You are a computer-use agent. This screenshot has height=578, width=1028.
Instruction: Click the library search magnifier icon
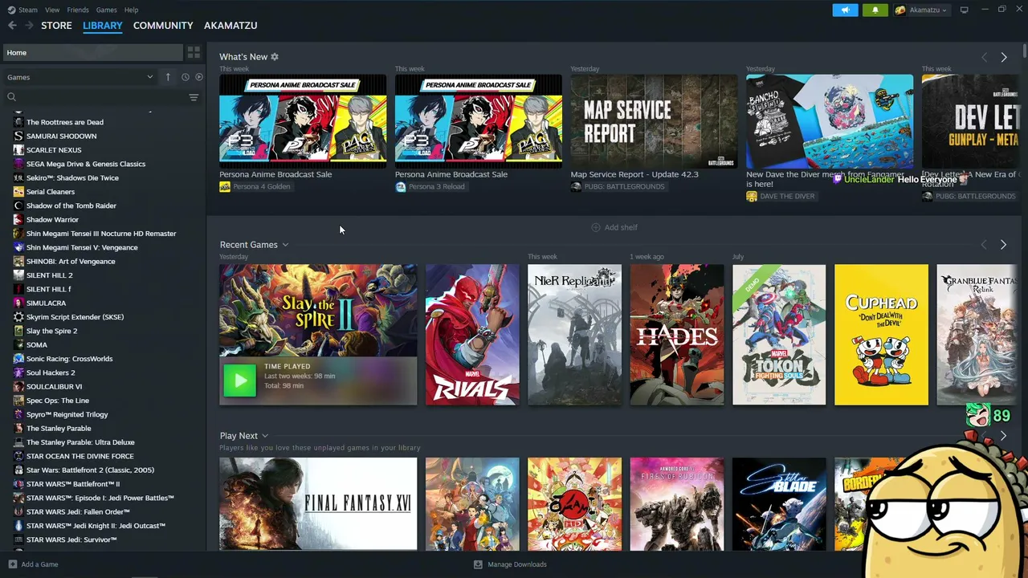(11, 97)
